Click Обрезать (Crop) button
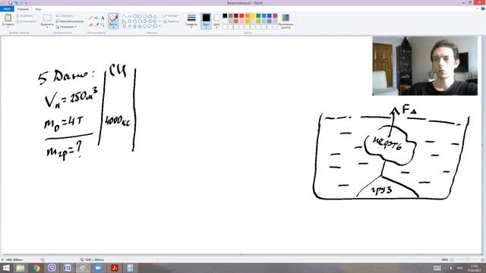 coord(65,15)
